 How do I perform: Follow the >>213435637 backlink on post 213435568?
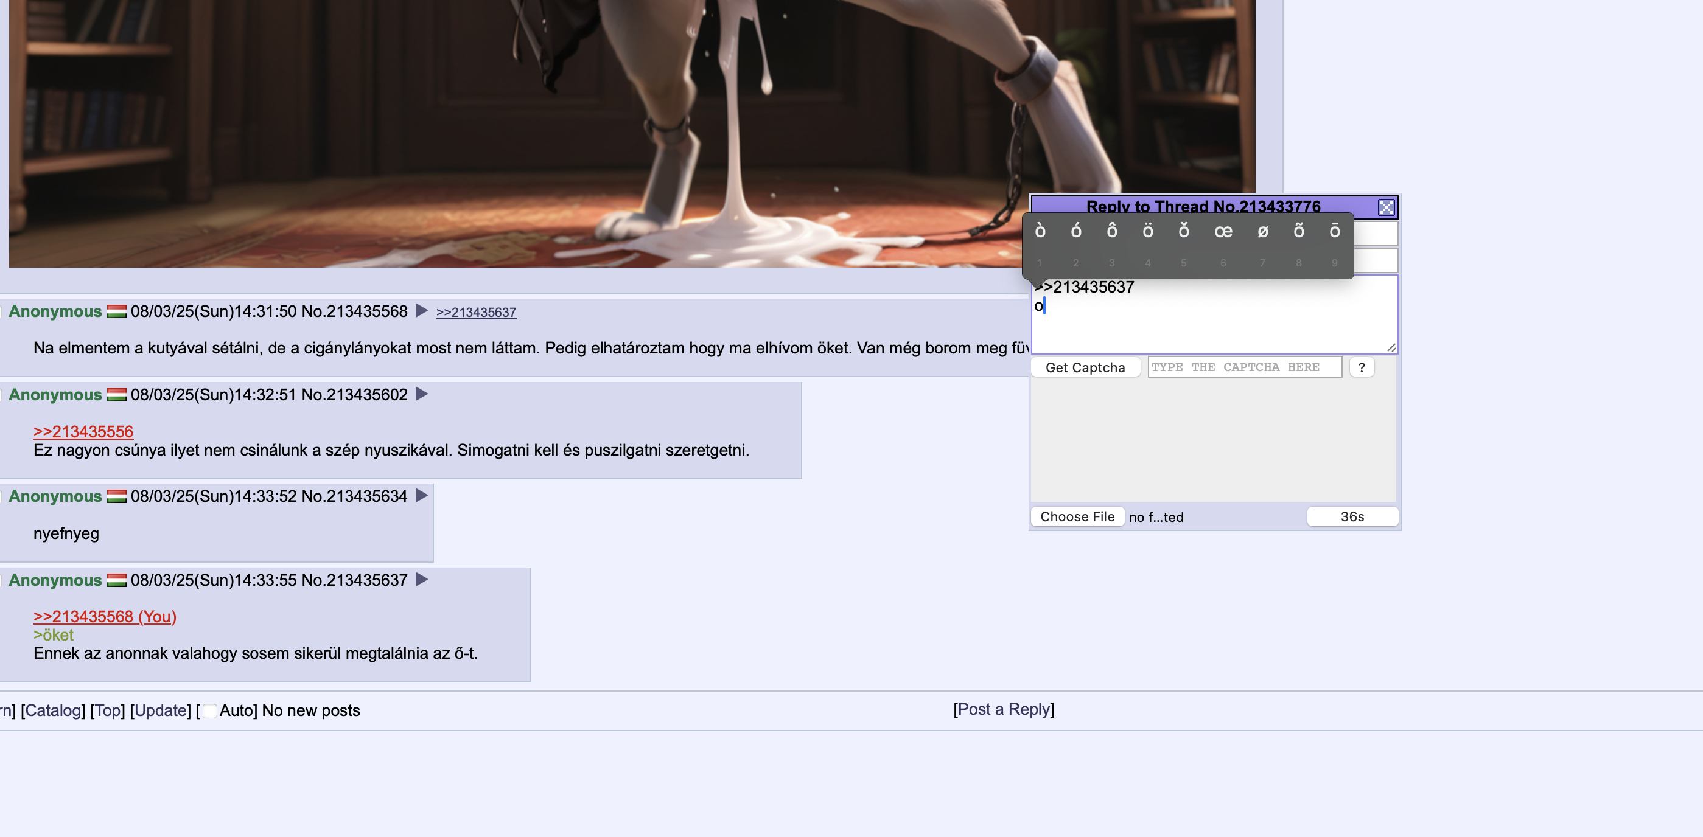(476, 313)
